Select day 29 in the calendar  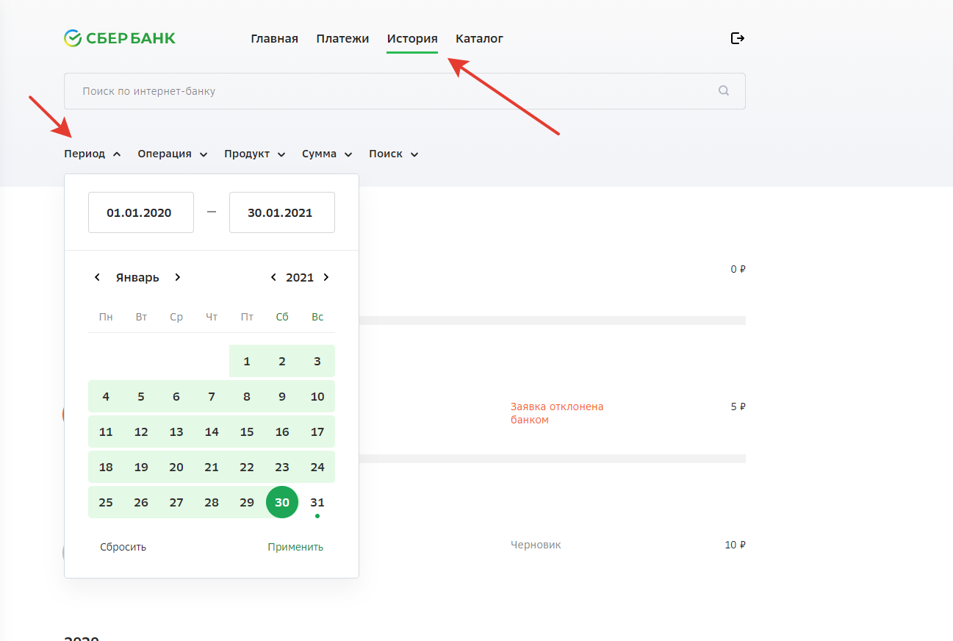(x=247, y=502)
